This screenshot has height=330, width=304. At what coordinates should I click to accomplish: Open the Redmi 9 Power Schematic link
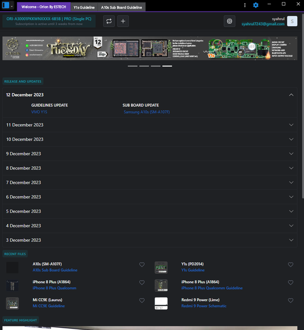204,306
